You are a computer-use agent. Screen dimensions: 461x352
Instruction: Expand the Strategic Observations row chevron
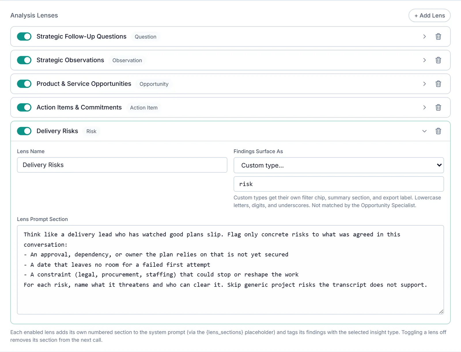click(x=424, y=60)
